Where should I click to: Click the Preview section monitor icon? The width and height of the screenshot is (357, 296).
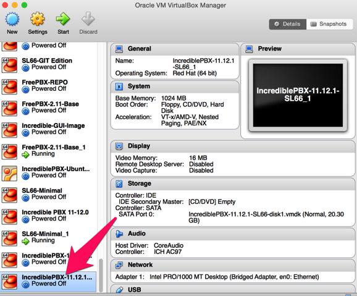tap(249, 49)
